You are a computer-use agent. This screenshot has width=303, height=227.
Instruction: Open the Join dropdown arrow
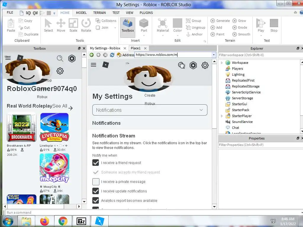(115, 27)
